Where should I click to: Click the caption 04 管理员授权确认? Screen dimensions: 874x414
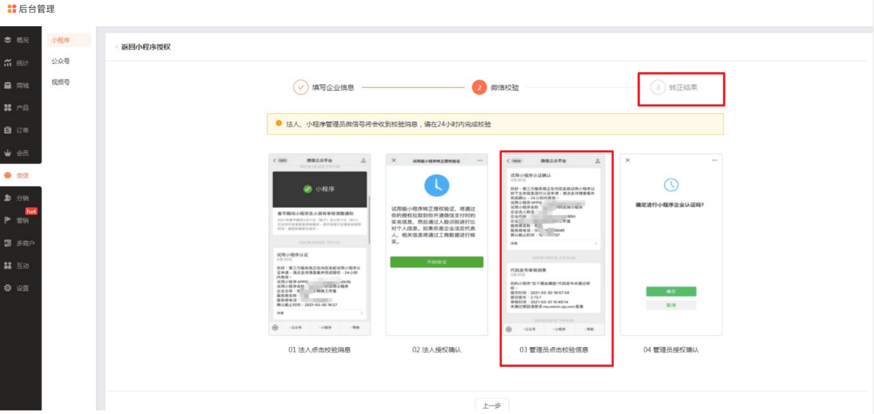671,350
